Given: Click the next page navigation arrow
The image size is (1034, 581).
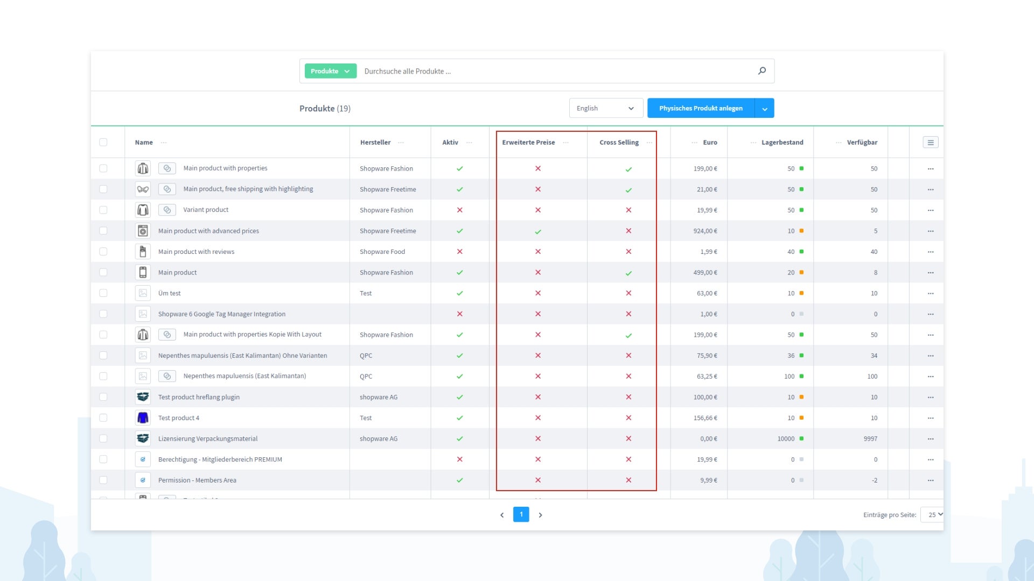Looking at the screenshot, I should tap(541, 514).
